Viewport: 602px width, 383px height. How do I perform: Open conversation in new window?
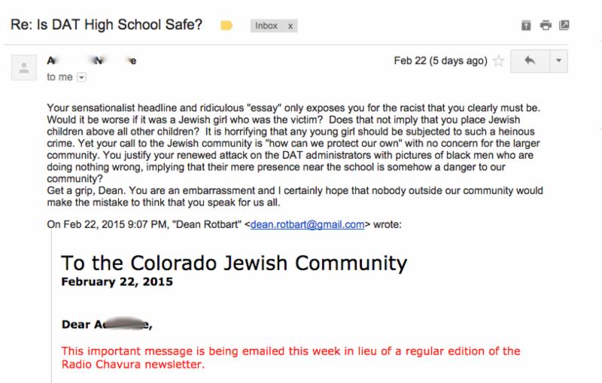(564, 26)
